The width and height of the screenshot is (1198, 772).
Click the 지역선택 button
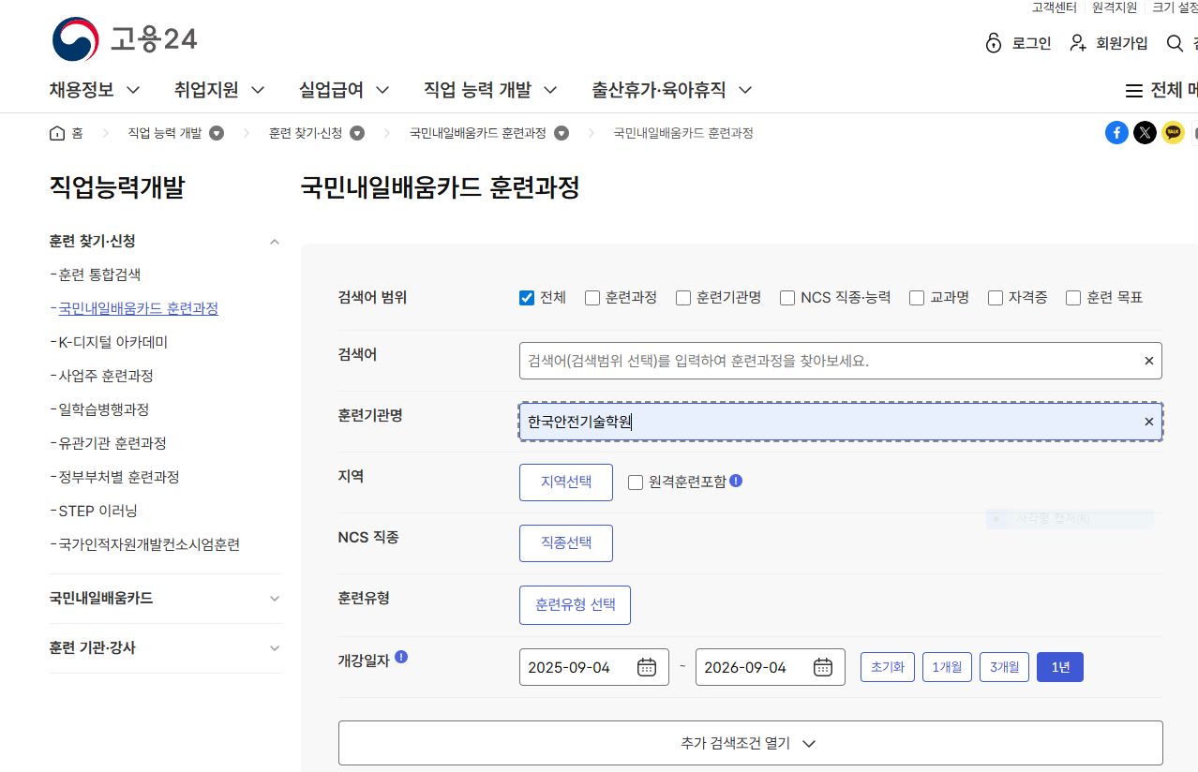pos(566,482)
